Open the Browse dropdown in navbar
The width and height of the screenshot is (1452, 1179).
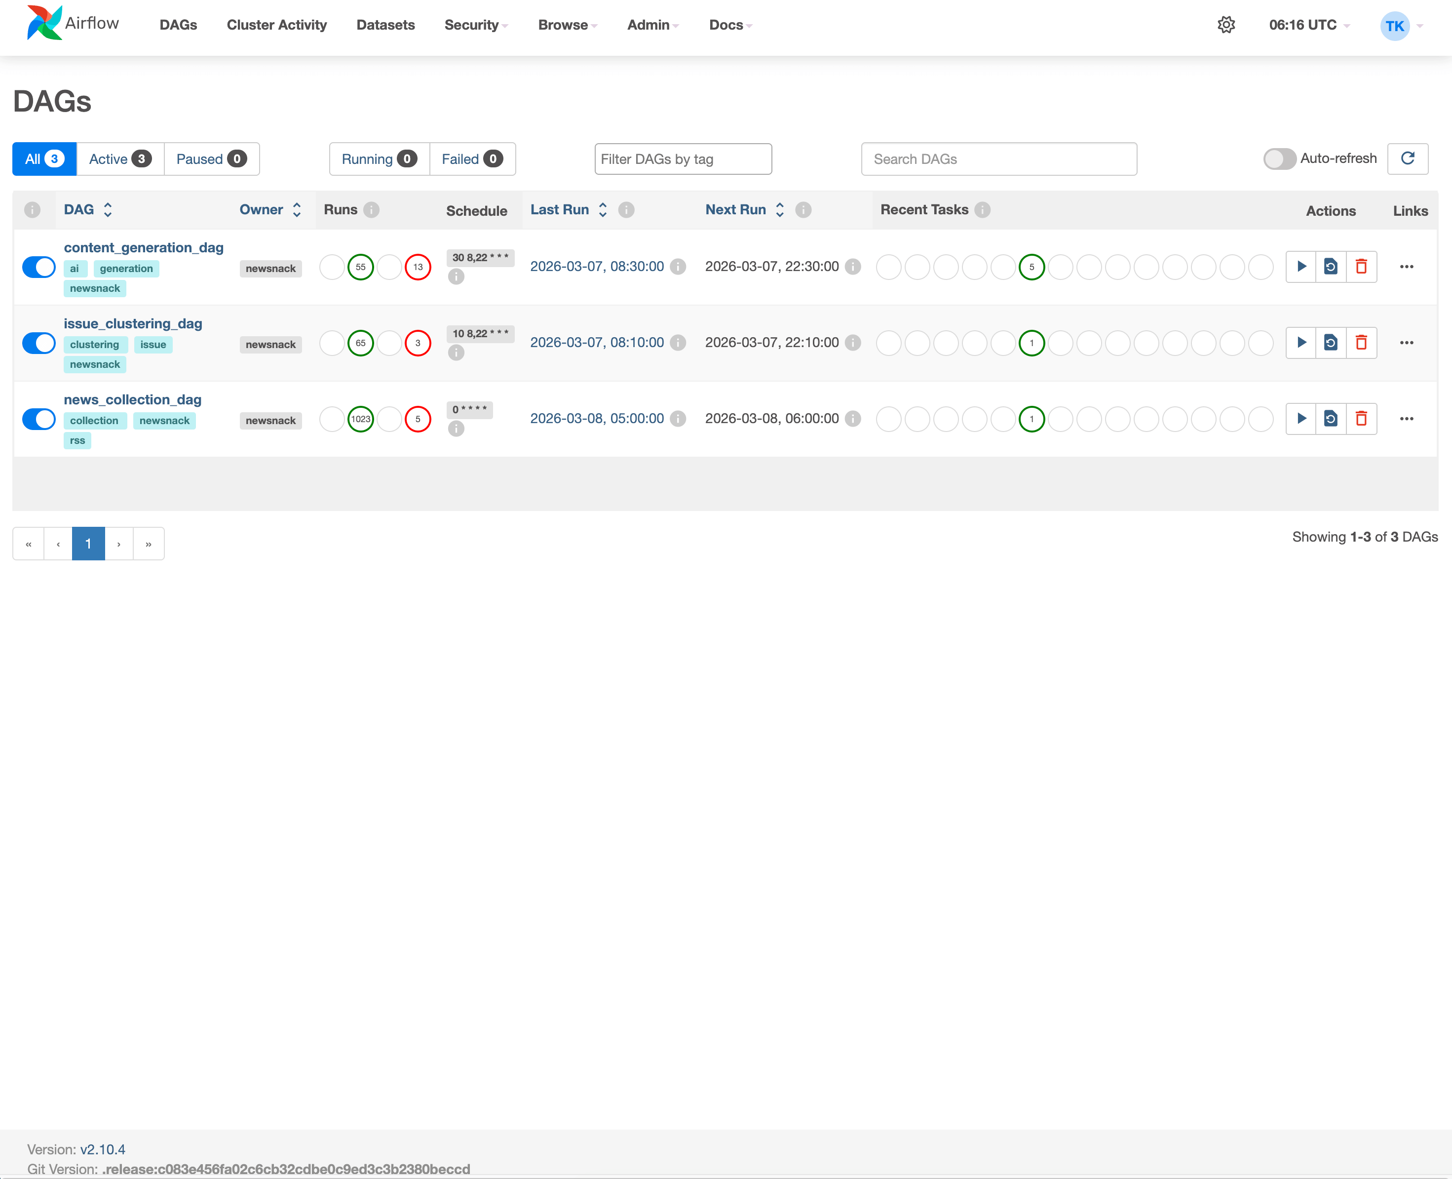pos(567,25)
